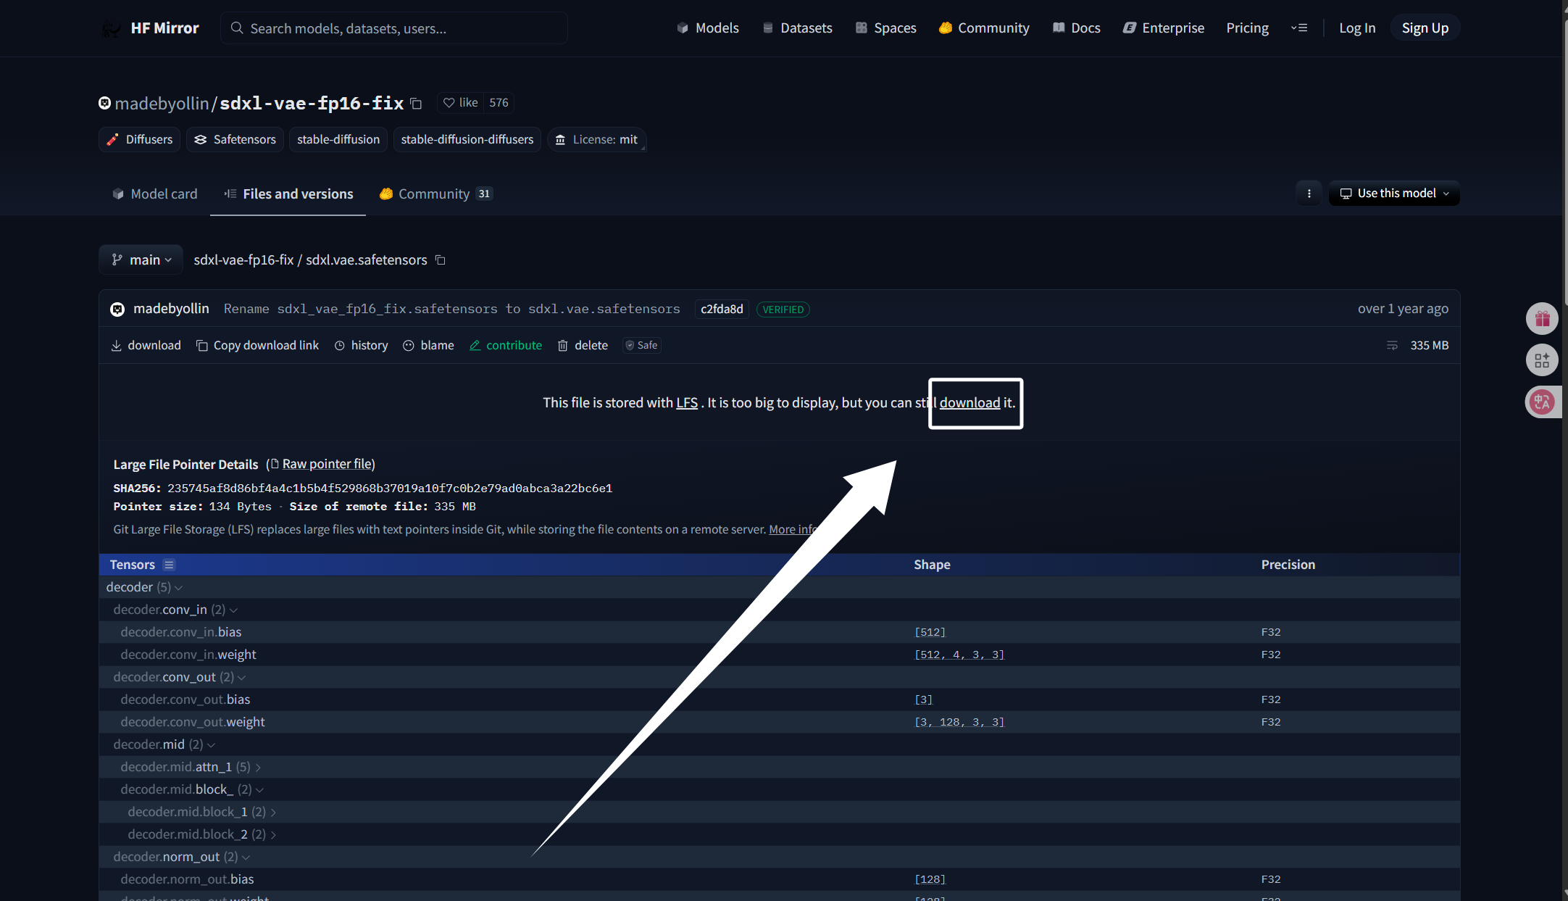Click the HF Mirror logo
This screenshot has width=1568, height=901.
pos(149,28)
